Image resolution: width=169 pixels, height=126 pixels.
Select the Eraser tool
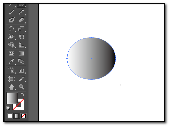21,20
